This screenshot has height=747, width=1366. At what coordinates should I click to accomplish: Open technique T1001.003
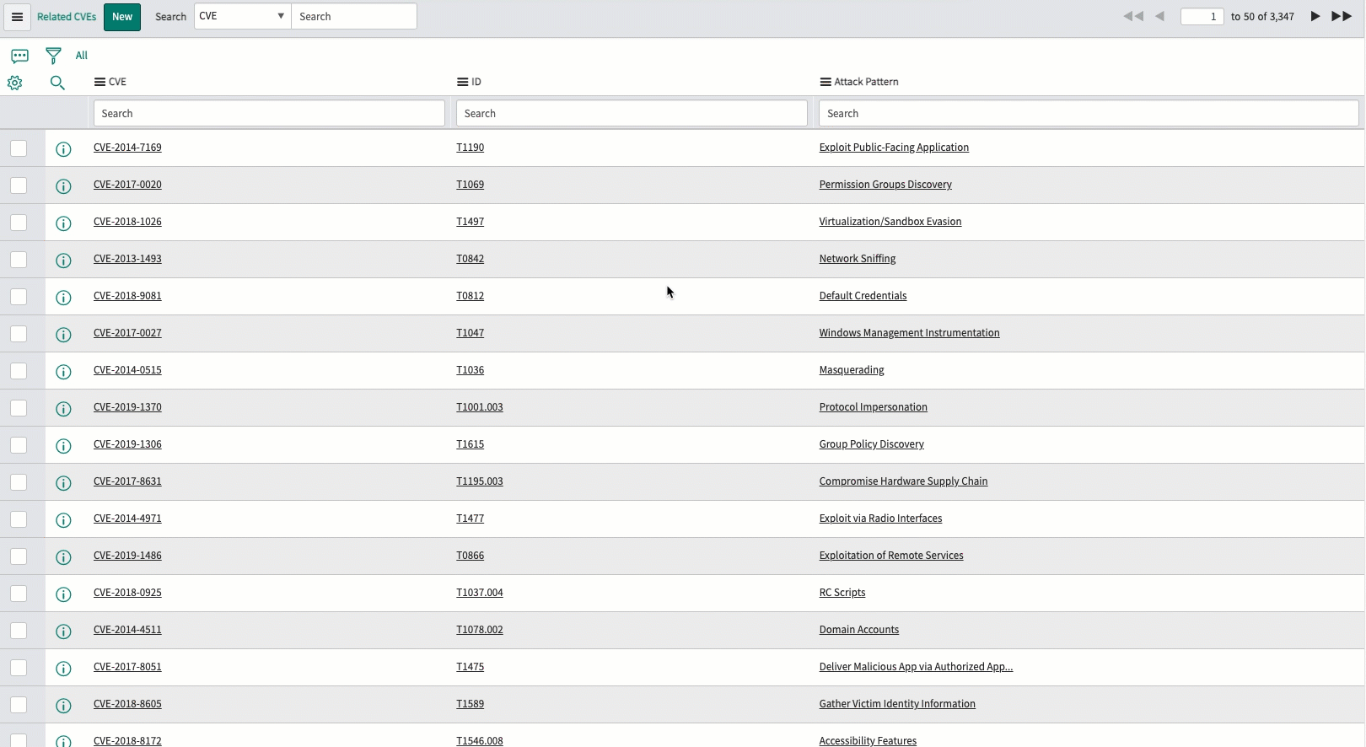[480, 407]
